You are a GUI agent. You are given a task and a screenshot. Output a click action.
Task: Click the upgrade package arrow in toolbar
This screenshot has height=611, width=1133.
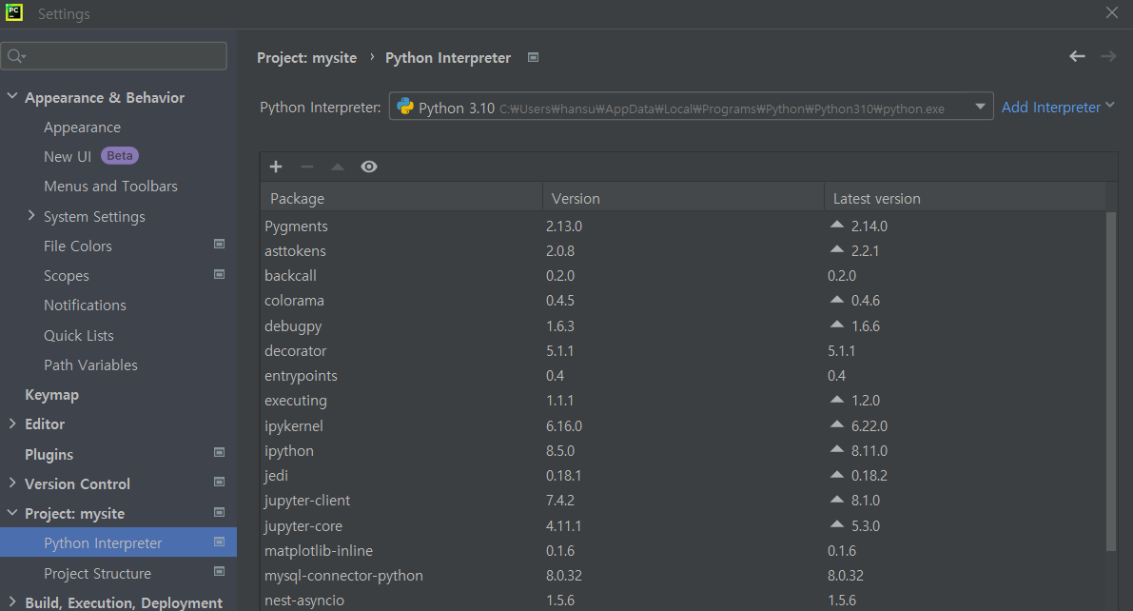[x=338, y=168]
